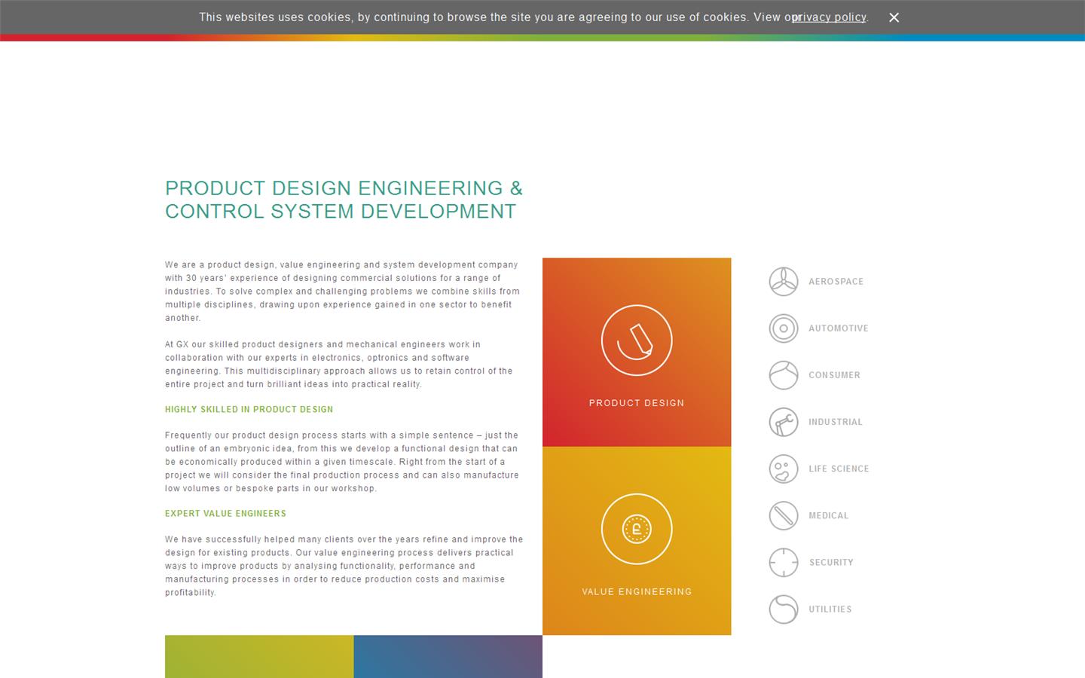Click the MEDICAL label in the sidebar

[829, 515]
